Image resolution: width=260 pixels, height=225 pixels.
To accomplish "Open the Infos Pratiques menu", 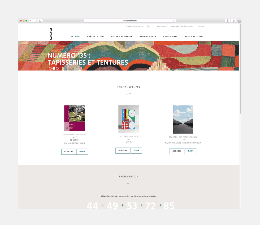I will [x=194, y=37].
